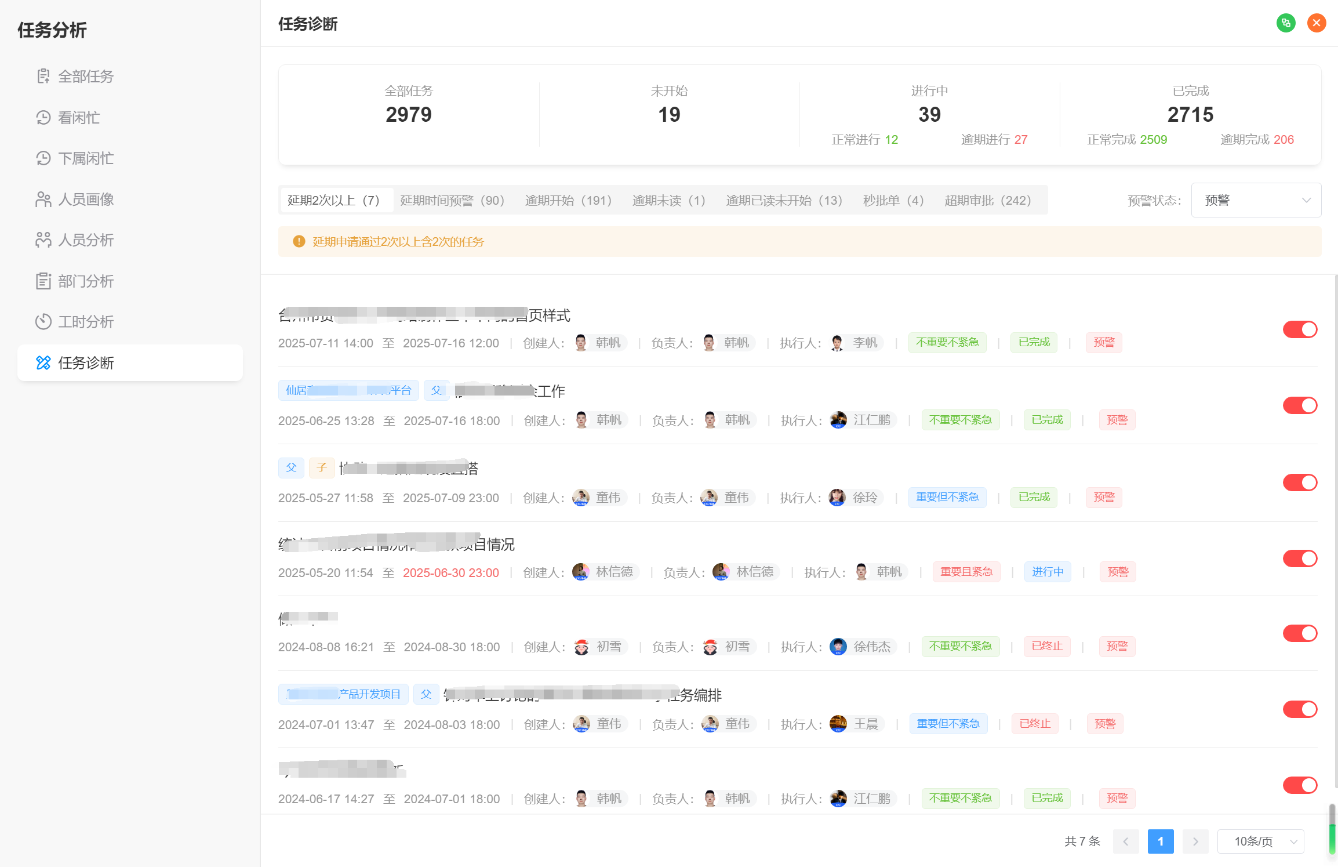Open the 10条/页 page size dropdown
1338x867 pixels.
1260,841
